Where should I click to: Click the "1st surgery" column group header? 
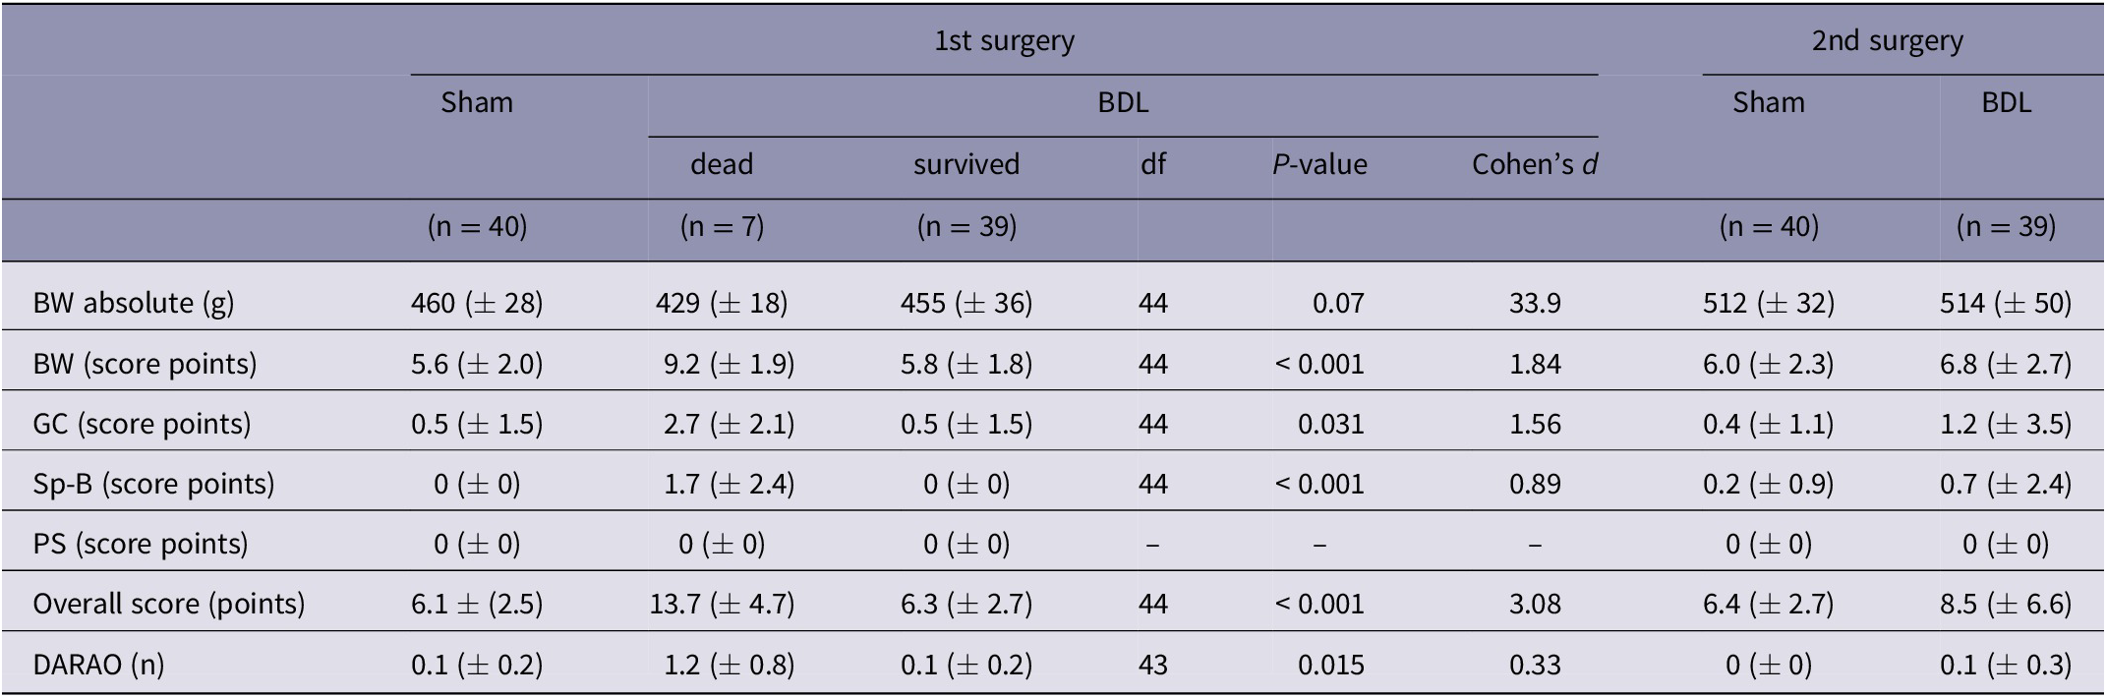click(1004, 41)
